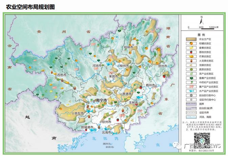Image resolution: width=228 pixels, height=156 pixels.
Task: Click the 自治区行政中心 double-circle legend symbol
Action: pos(191,95)
